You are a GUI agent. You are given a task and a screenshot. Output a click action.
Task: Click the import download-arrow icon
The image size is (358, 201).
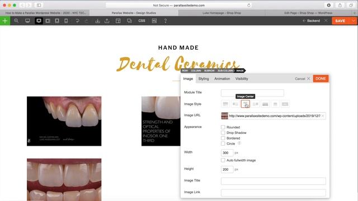click(98, 21)
